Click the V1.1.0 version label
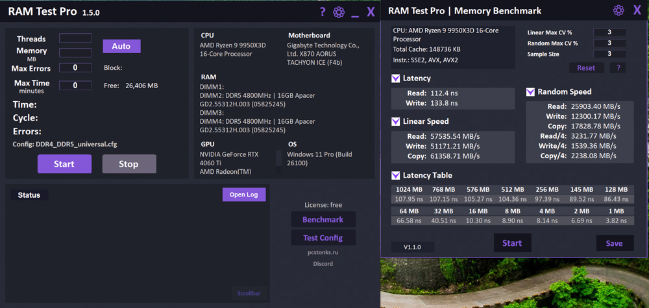 (x=413, y=247)
